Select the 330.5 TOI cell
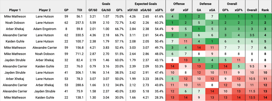 (x=79, y=35)
